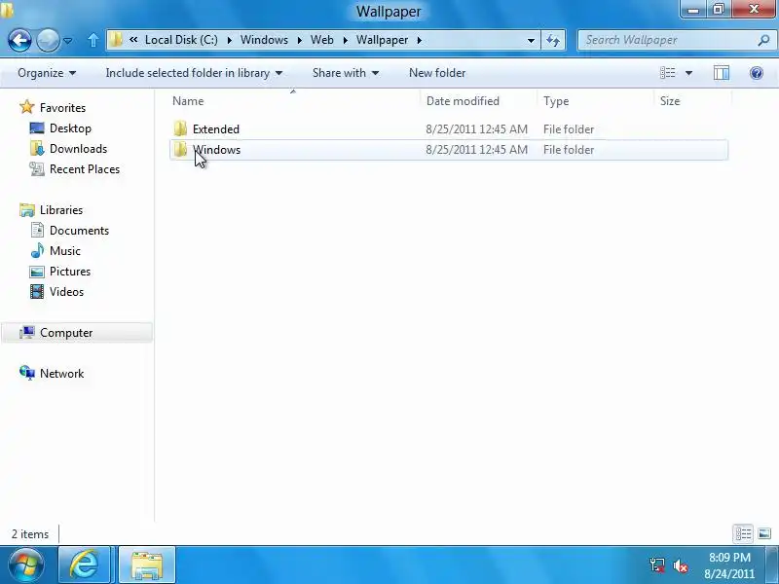Image resolution: width=779 pixels, height=584 pixels.
Task: Sort by Date modified column
Action: [478, 101]
